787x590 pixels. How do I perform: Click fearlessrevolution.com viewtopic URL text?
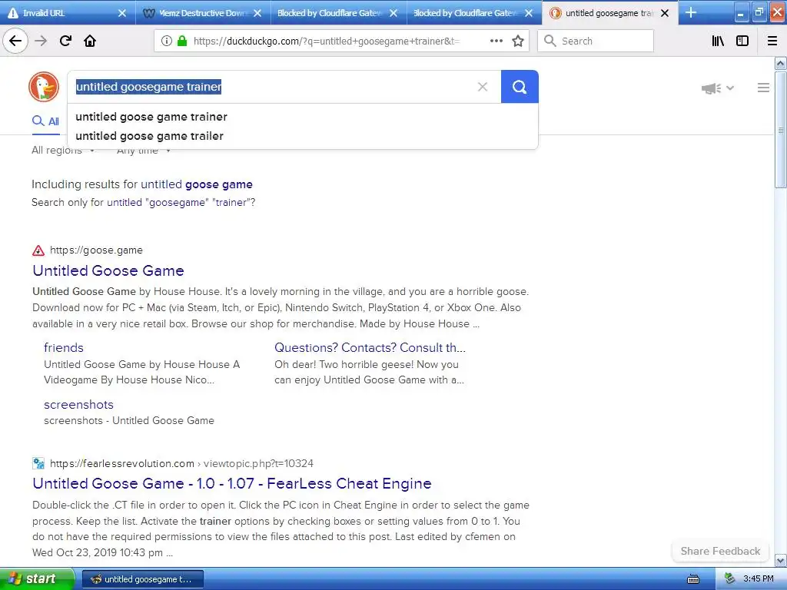[181, 463]
